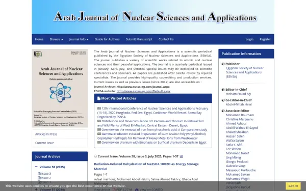The image size is (306, 191).
Task: Open the journal cover thumbnail
Action: click(60, 88)
